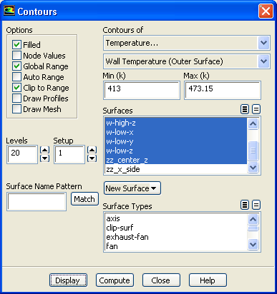Decrease Levels with down arrow
The image size is (277, 294).
[x=45, y=158]
